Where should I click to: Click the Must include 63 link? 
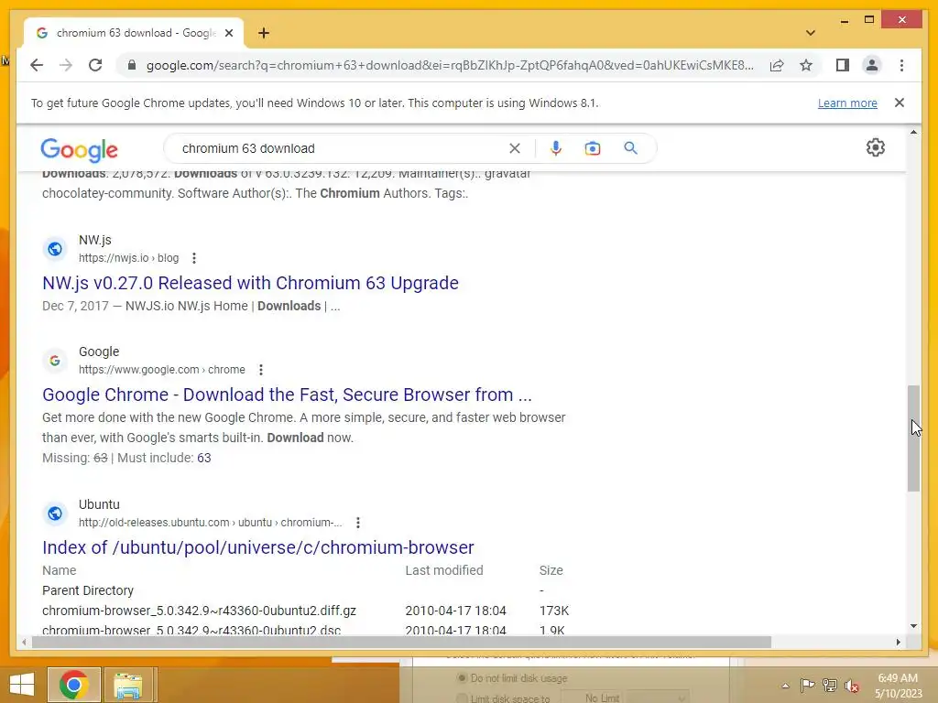point(204,458)
